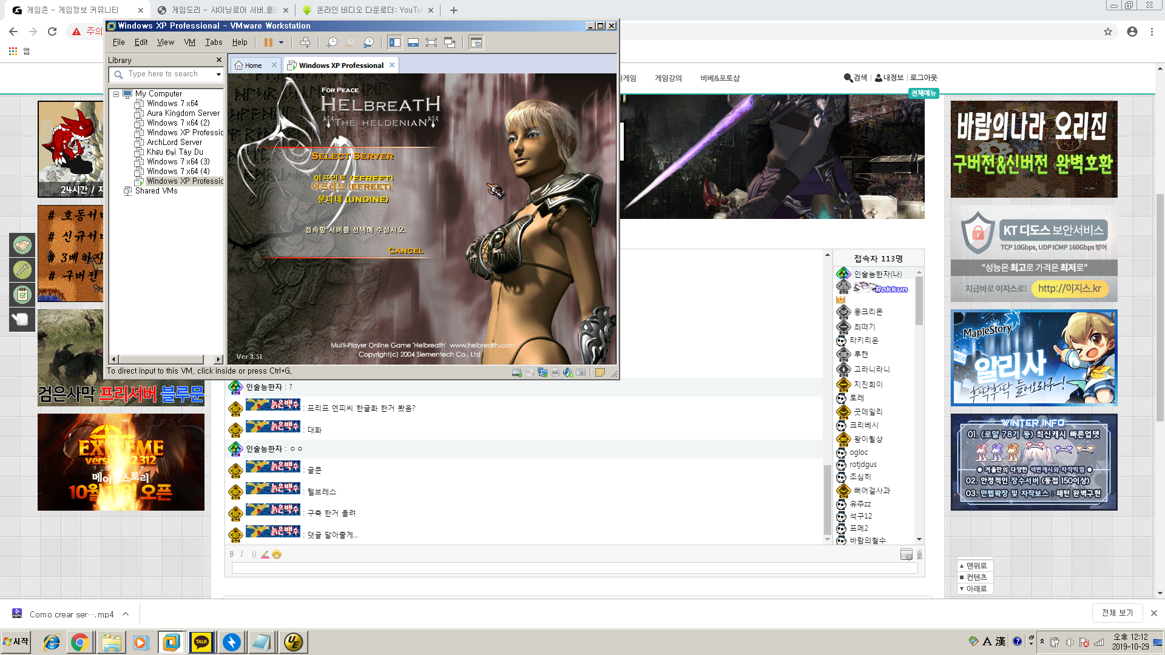
Task: Click the Unity mode toolbar icon
Action: [450, 42]
